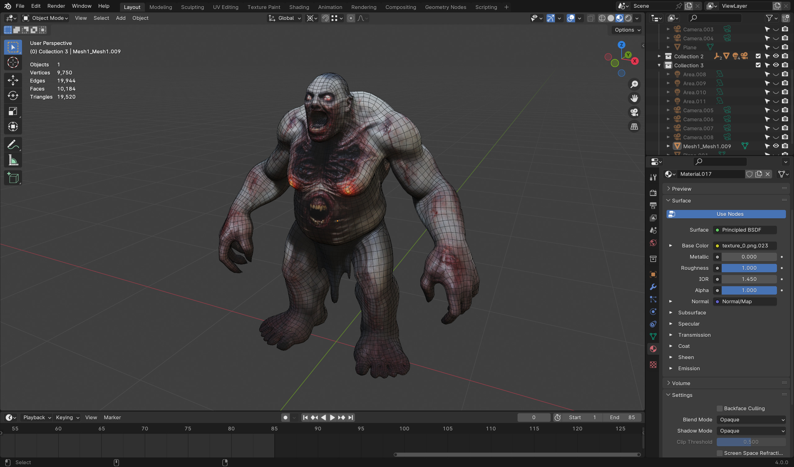The image size is (794, 467).
Task: Hide Mesh1_Mesh1.009 in viewport
Action: pyautogui.click(x=776, y=146)
